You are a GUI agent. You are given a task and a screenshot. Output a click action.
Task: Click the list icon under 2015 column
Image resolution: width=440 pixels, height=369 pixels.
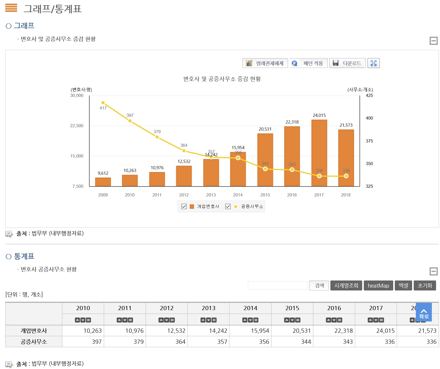pyautogui.click(x=298, y=320)
